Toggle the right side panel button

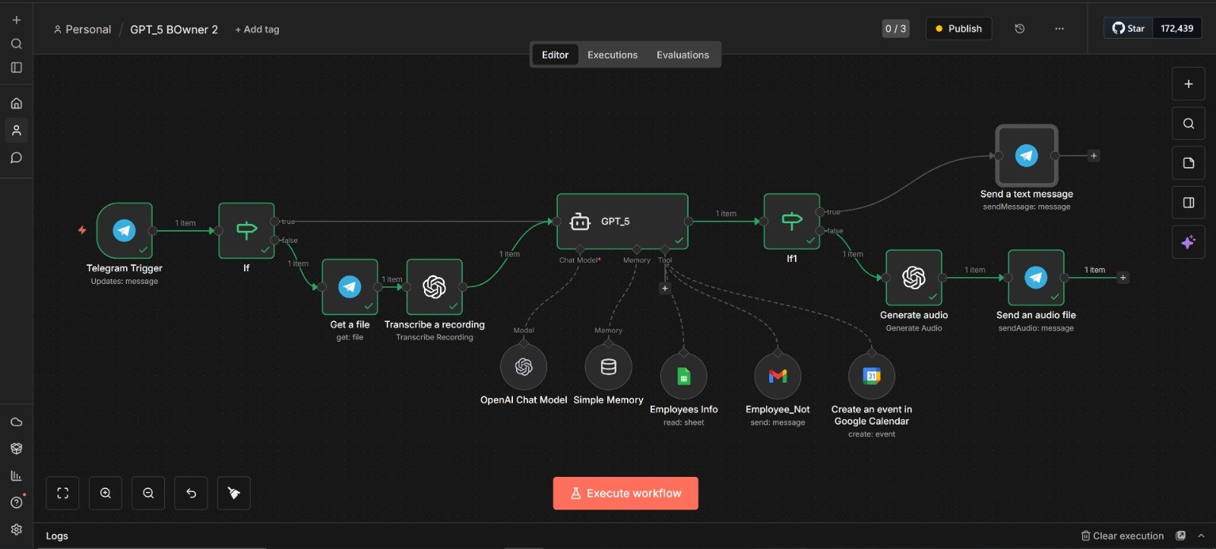[1188, 203]
